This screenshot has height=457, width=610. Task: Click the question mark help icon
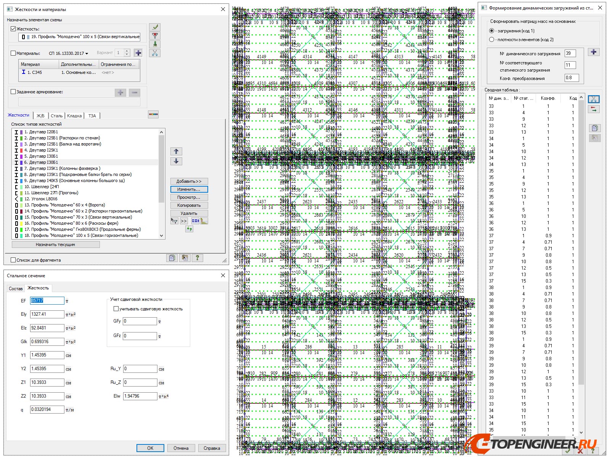pos(197,258)
